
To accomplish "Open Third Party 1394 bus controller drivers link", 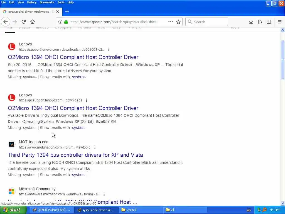I will (75, 155).
